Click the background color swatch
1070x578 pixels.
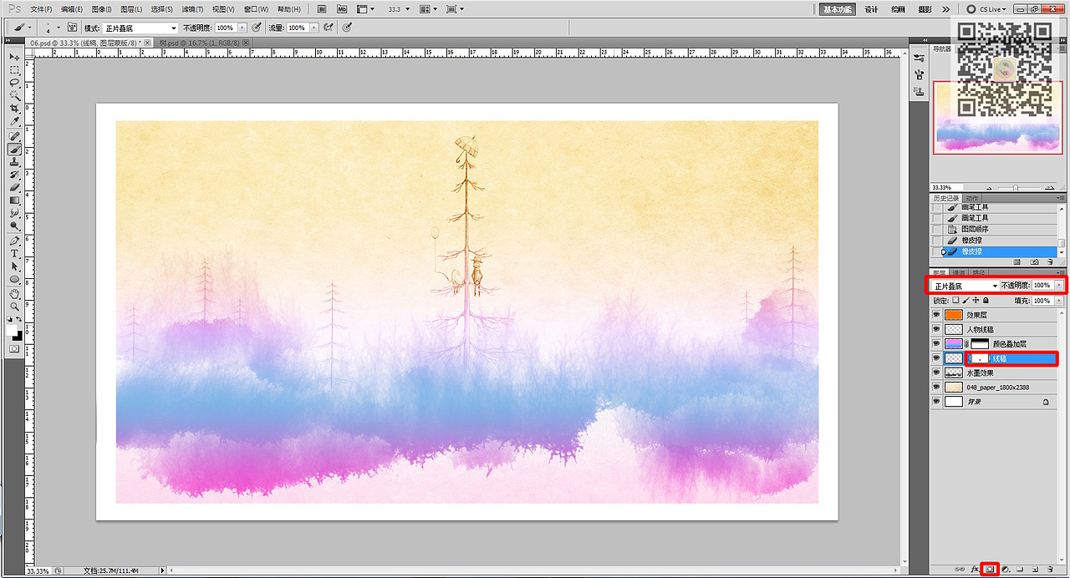click(x=18, y=335)
